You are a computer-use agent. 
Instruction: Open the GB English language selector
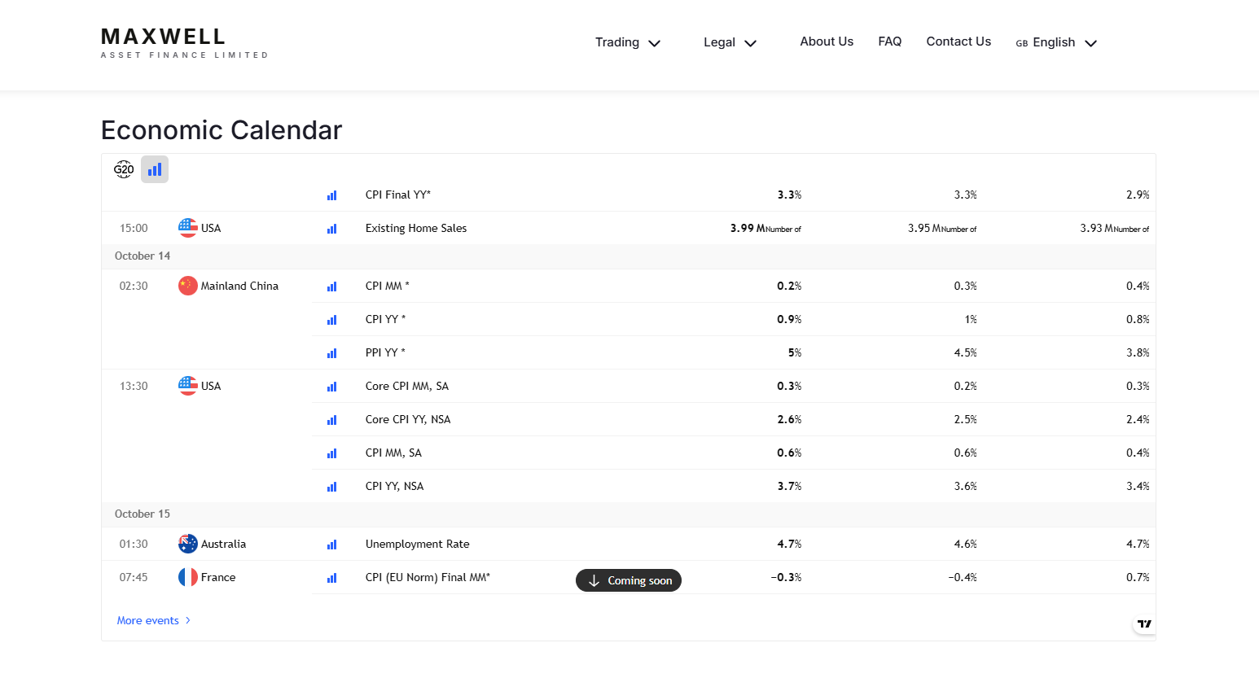1056,42
